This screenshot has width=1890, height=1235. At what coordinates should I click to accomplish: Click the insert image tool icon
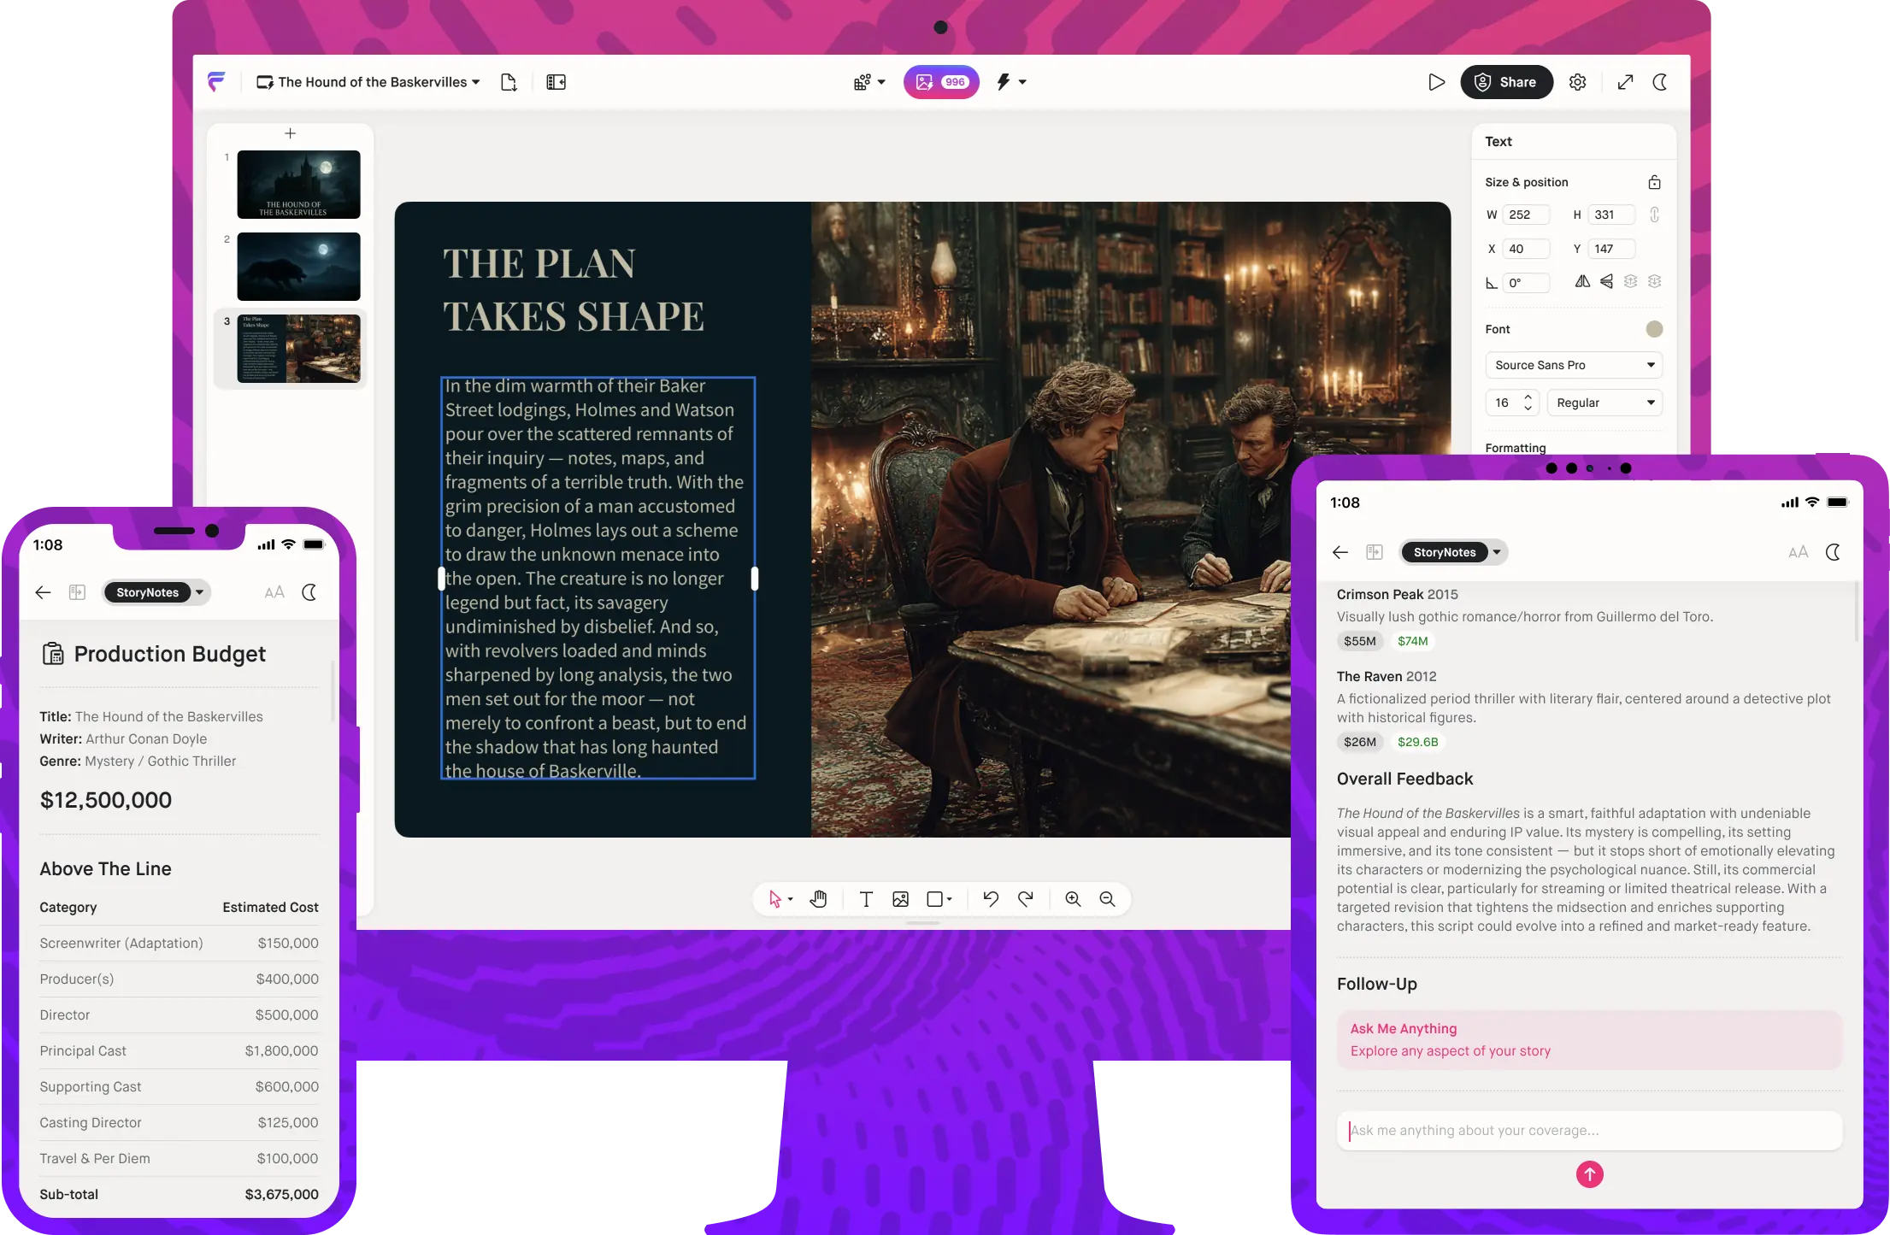(x=900, y=899)
